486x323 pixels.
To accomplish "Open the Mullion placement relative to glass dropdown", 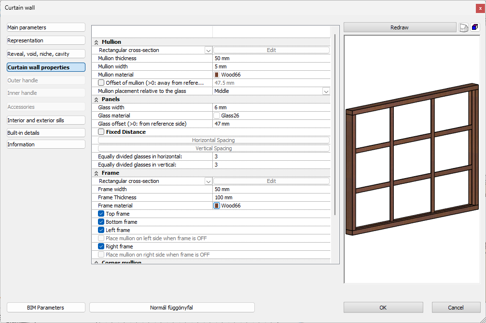I will pos(326,91).
